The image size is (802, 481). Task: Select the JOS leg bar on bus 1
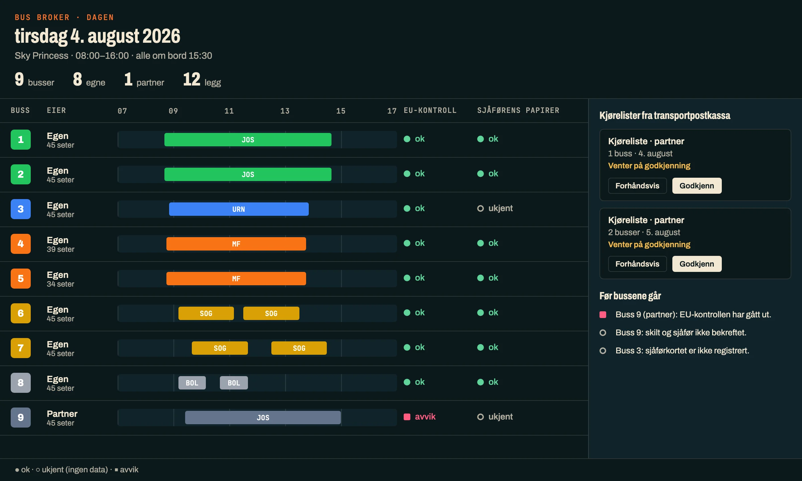pyautogui.click(x=248, y=140)
